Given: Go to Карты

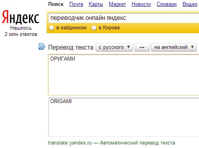Looking at the screenshot, I should pos(96,4).
